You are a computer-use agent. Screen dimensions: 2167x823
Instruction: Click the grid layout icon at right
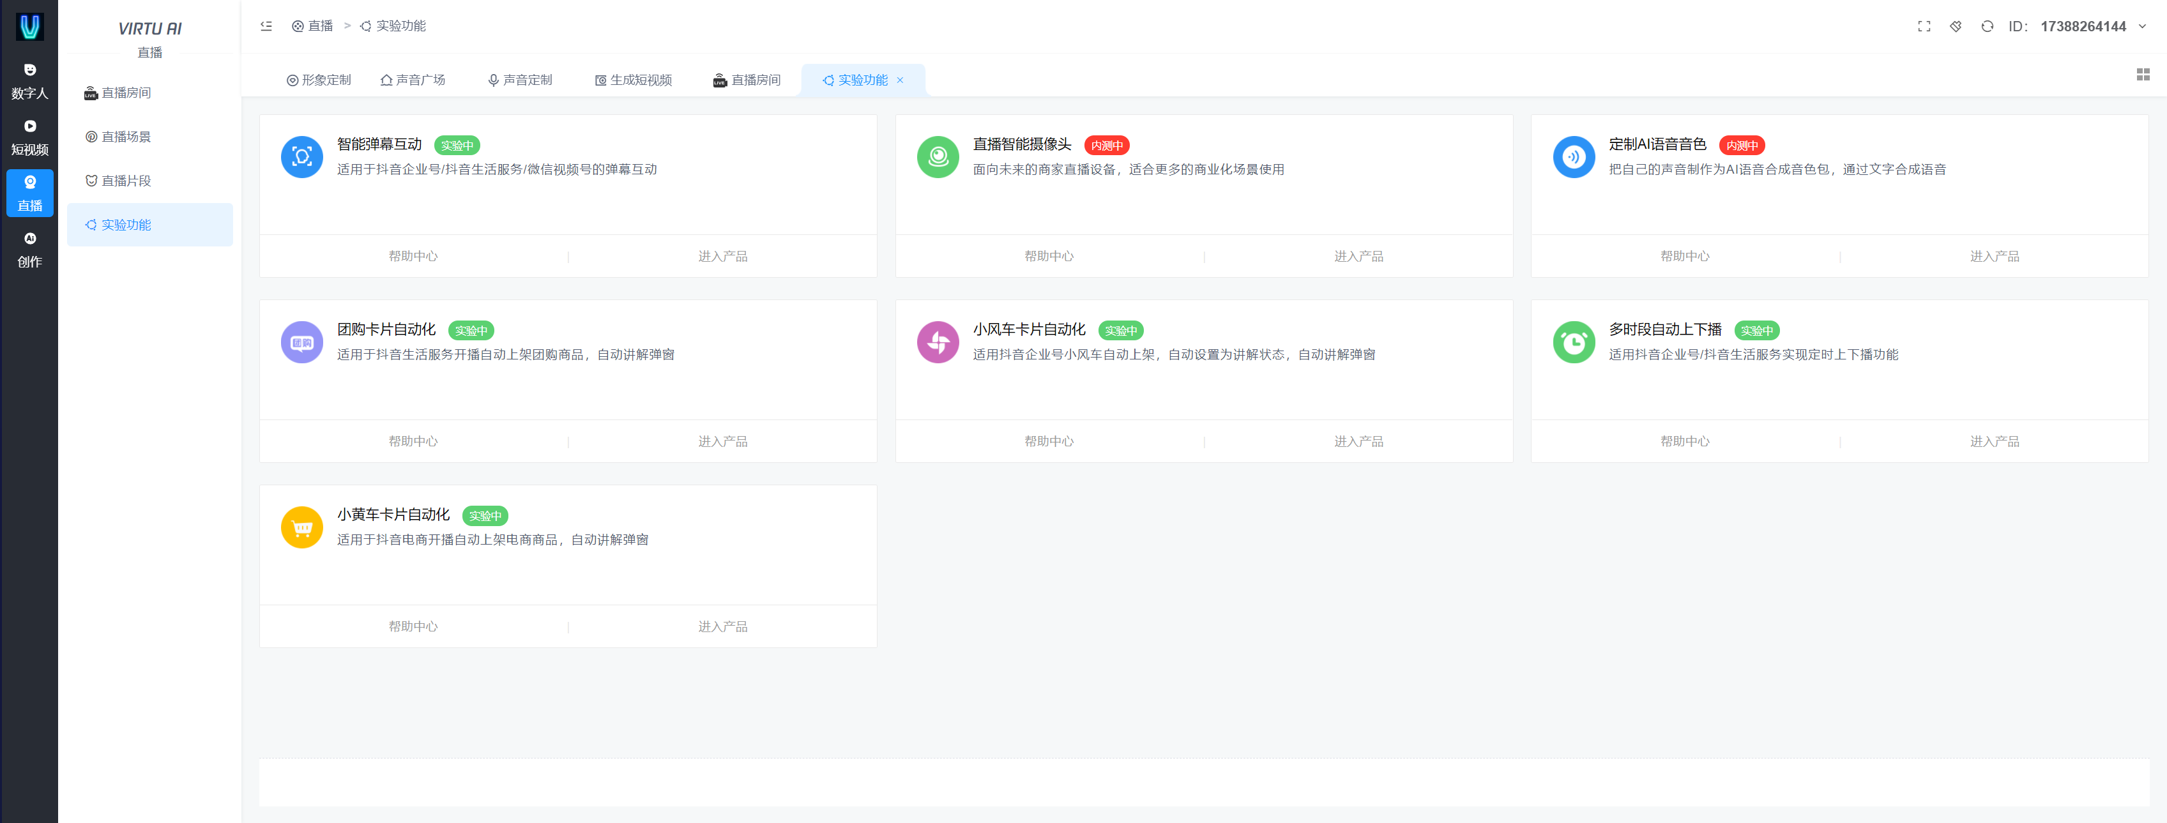click(2143, 75)
